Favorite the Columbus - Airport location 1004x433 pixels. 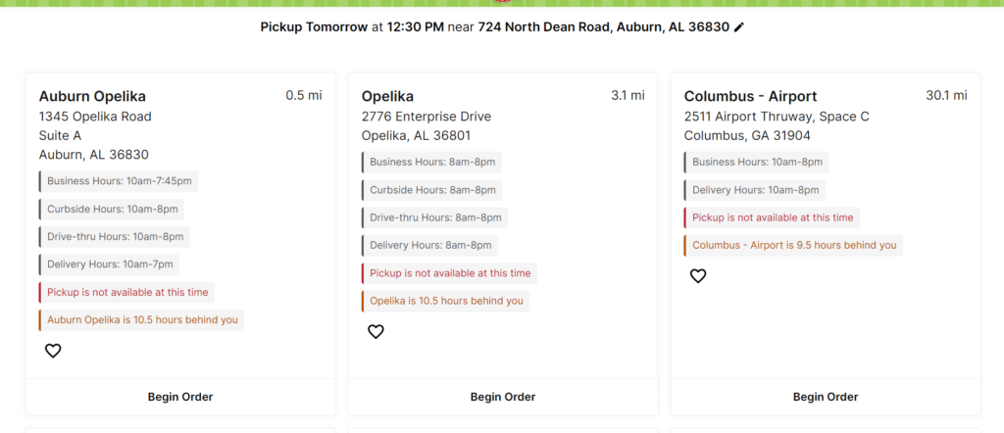pos(698,276)
